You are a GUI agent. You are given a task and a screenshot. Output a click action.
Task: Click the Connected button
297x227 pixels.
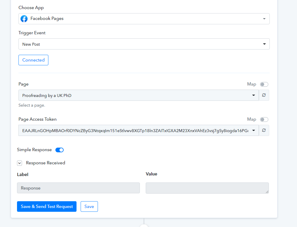coord(33,60)
